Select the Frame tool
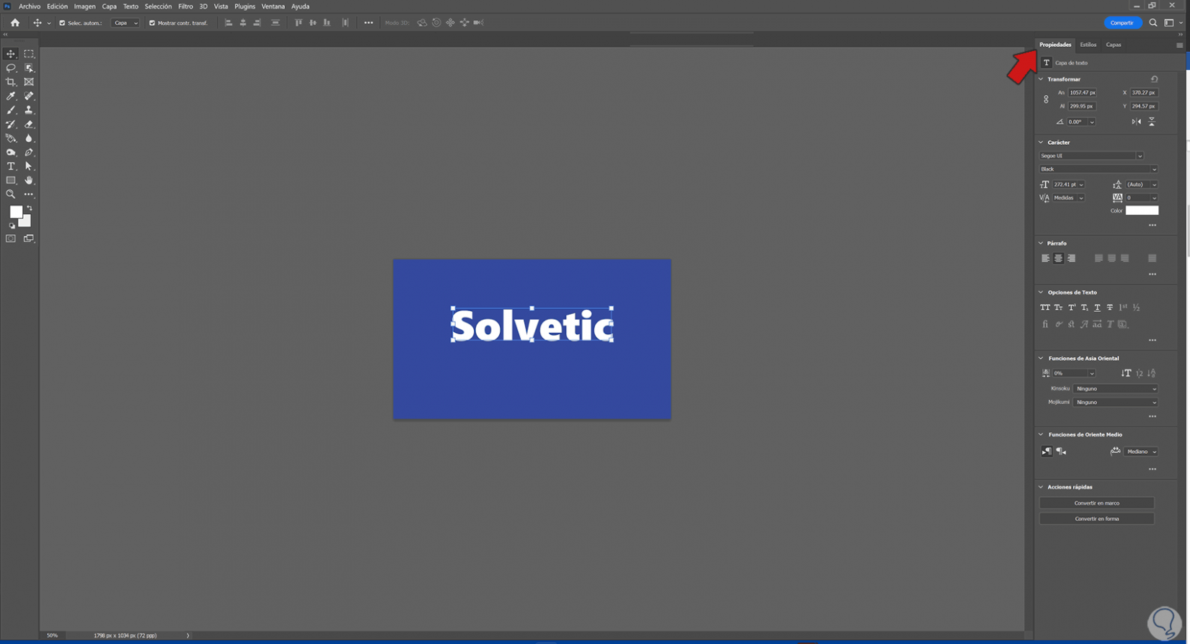1190x644 pixels. pyautogui.click(x=29, y=82)
